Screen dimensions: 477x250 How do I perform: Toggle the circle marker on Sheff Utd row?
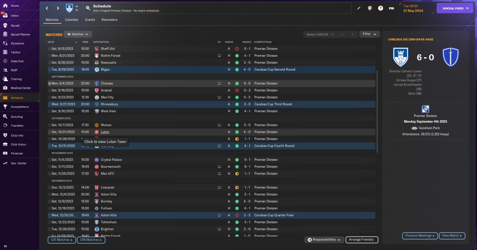click(50, 49)
